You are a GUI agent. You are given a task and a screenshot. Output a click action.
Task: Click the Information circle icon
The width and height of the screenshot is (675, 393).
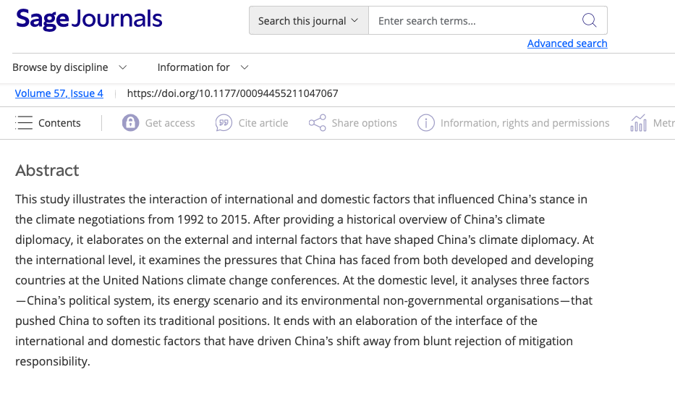(x=425, y=123)
